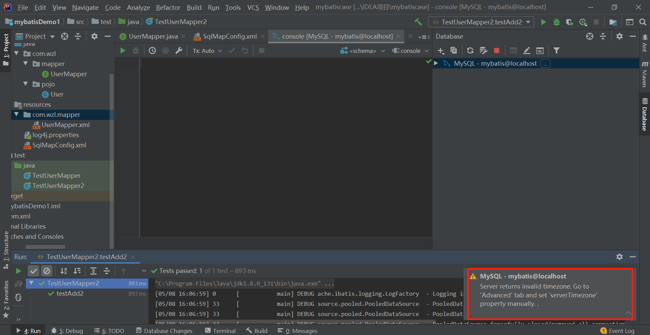Open the Event Log button
The height and width of the screenshot is (335, 650).
point(617,331)
